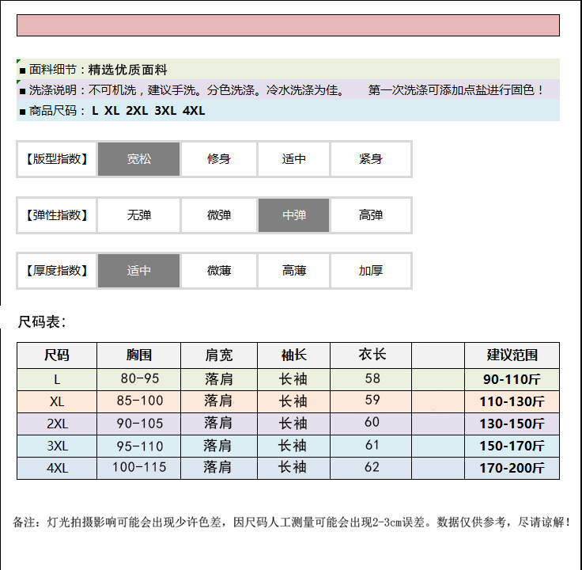Click the 95-110 bust value
Image resolution: width=582 pixels, height=570 pixels.
click(139, 446)
